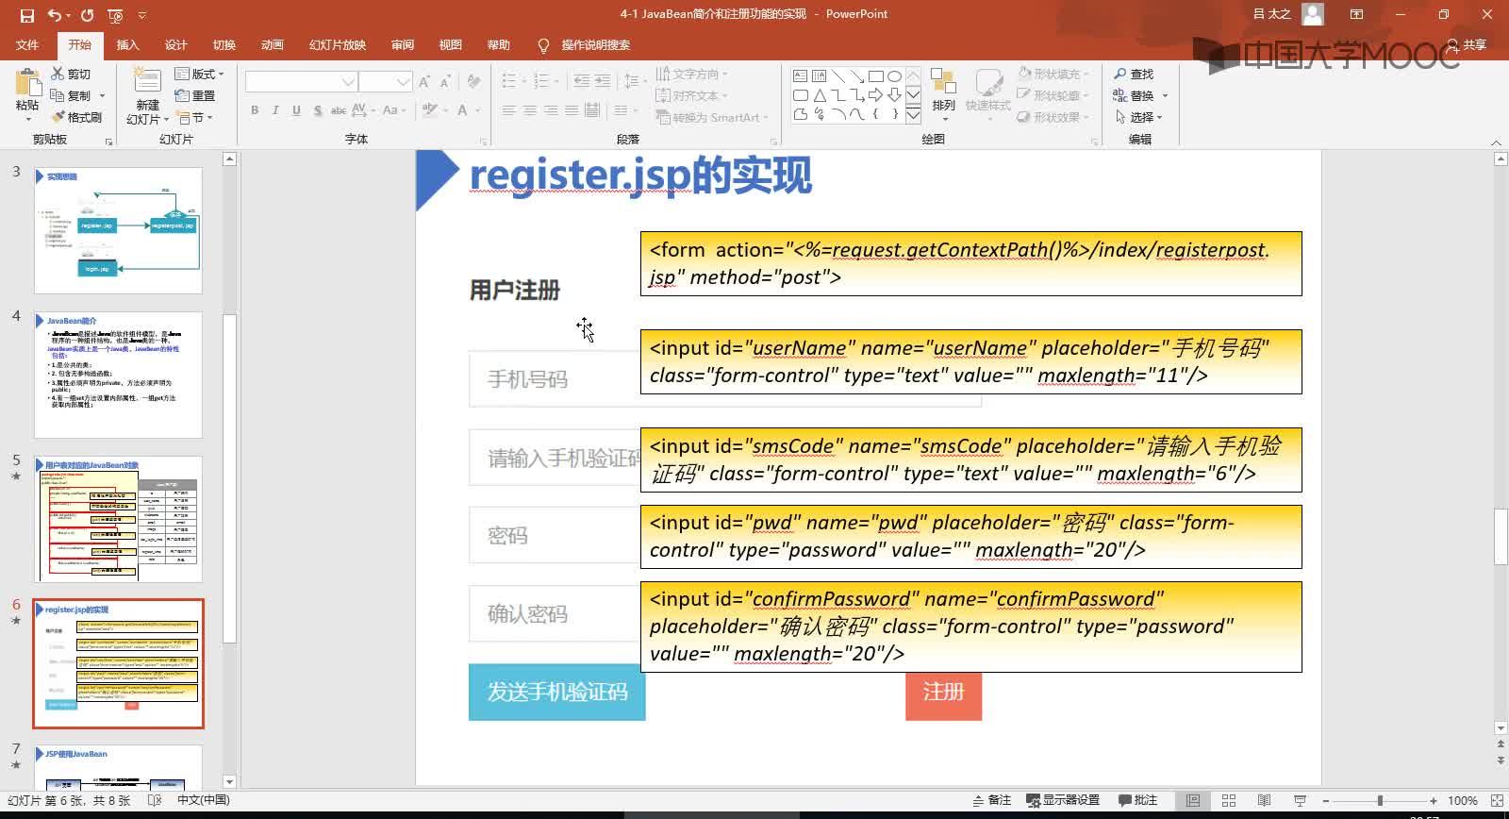
Task: Click the zoom slider handle in status bar
Action: (x=1380, y=800)
